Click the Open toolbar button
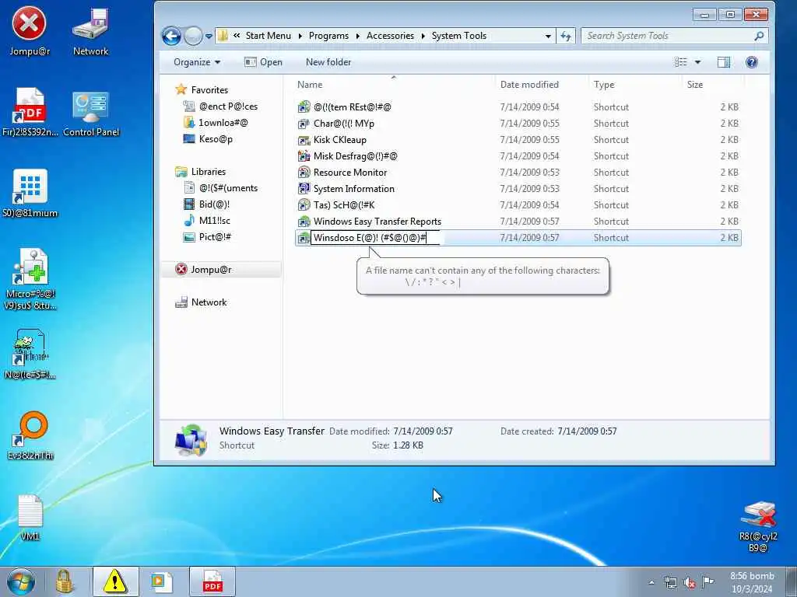 pyautogui.click(x=263, y=62)
